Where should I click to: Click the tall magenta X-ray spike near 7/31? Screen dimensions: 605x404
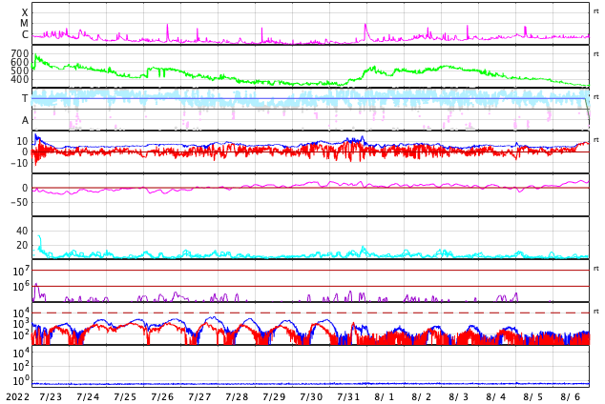click(x=365, y=27)
